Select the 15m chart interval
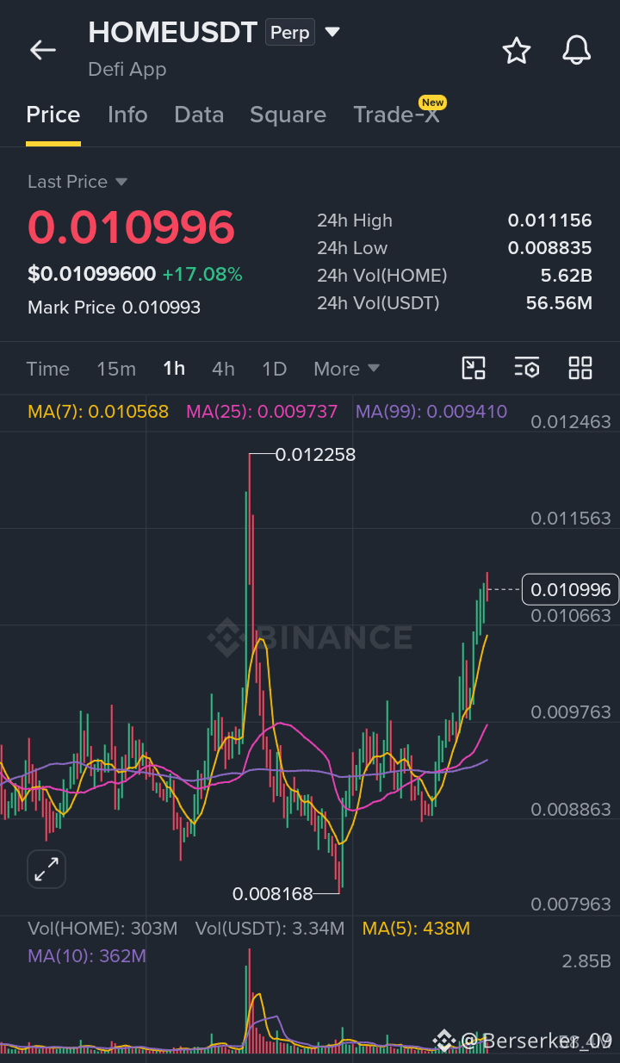620x1063 pixels. point(116,369)
